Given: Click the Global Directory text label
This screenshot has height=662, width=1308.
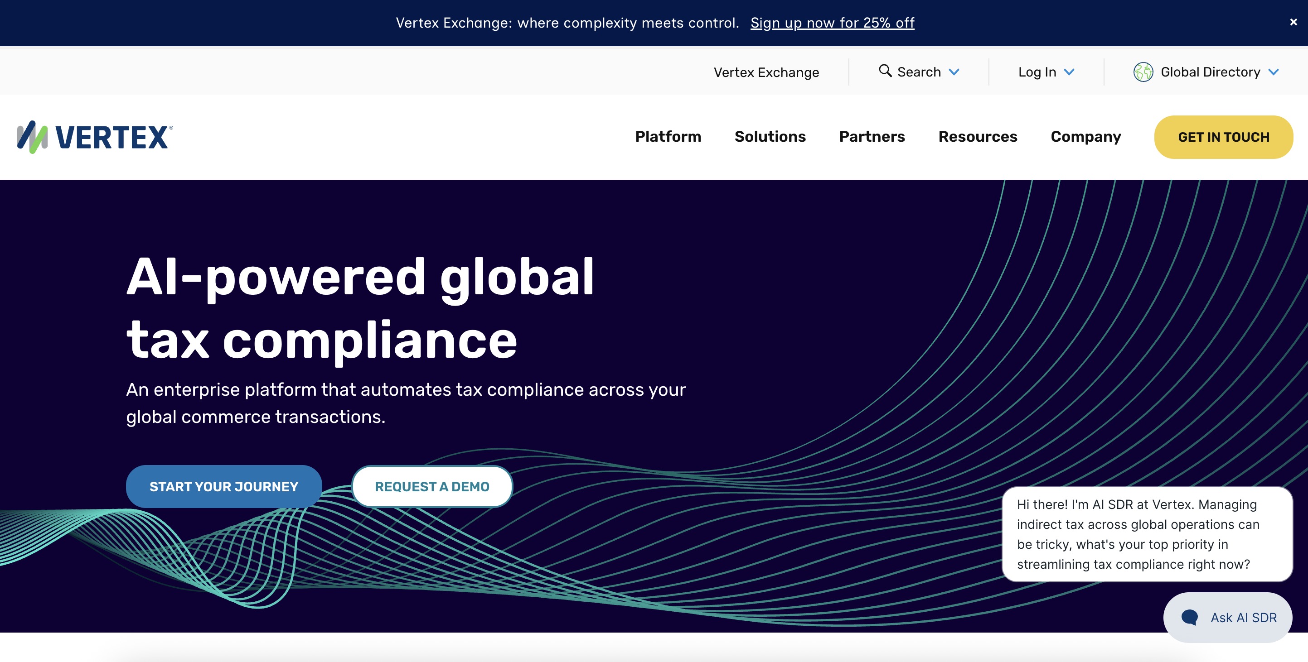Looking at the screenshot, I should point(1211,72).
